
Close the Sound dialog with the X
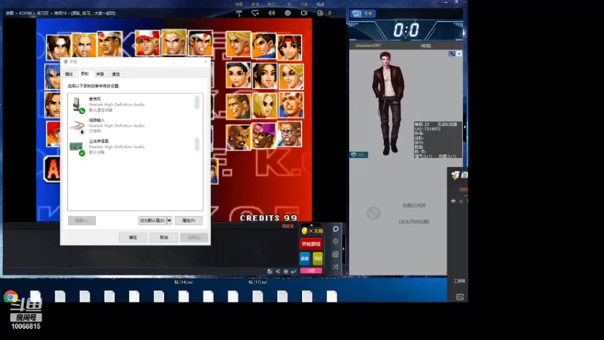click(x=205, y=62)
